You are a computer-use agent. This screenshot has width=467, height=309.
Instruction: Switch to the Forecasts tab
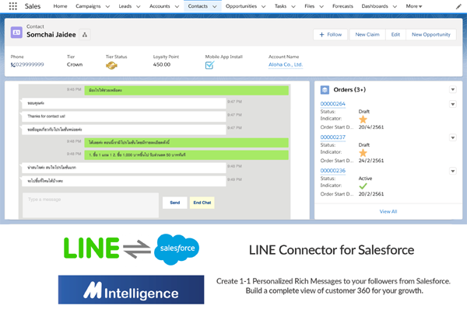342,6
